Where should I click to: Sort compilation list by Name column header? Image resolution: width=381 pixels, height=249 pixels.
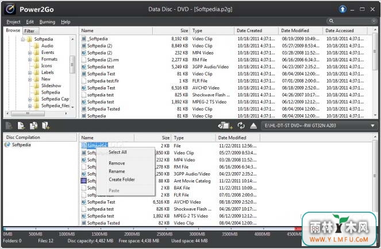[107, 138]
